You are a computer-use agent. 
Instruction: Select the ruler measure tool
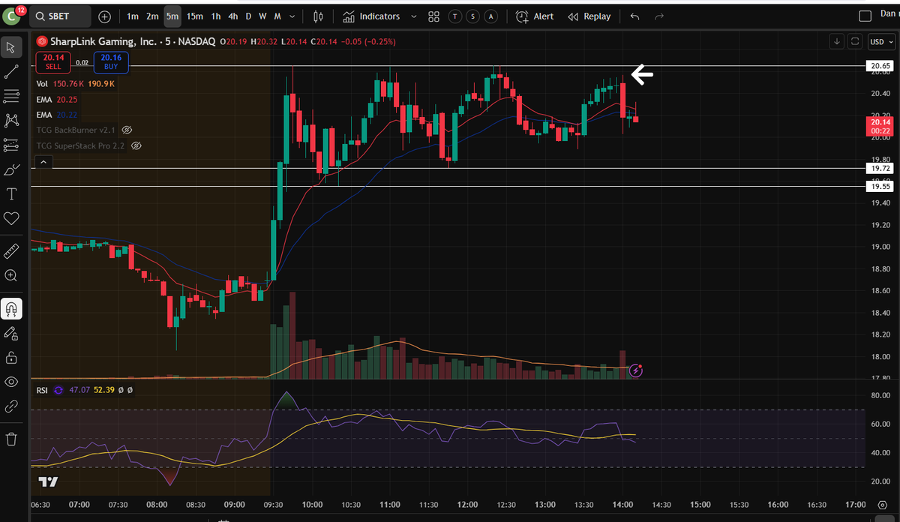pyautogui.click(x=11, y=250)
